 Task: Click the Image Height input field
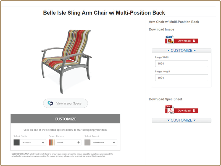[181, 78]
